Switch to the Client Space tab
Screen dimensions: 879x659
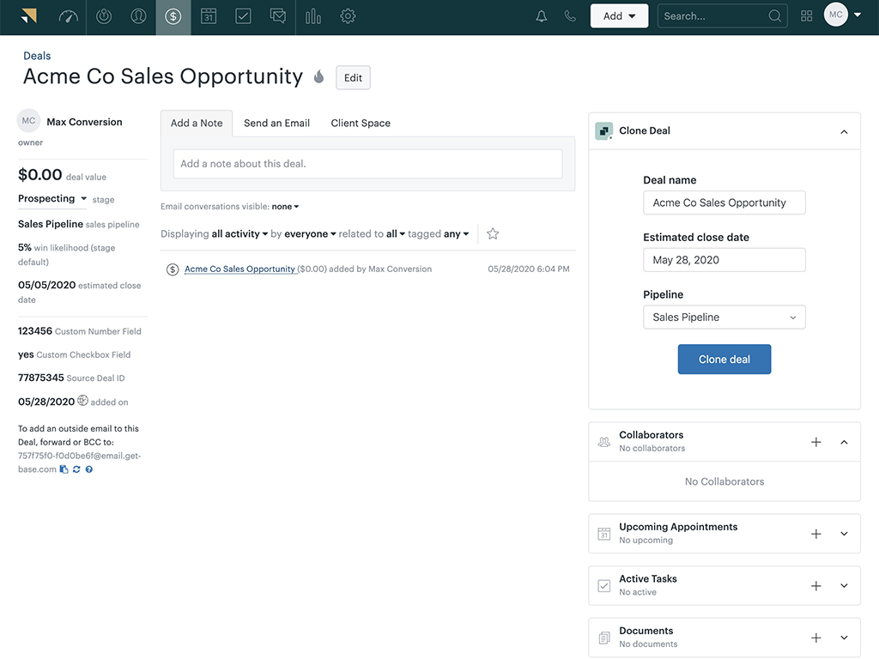tap(361, 123)
